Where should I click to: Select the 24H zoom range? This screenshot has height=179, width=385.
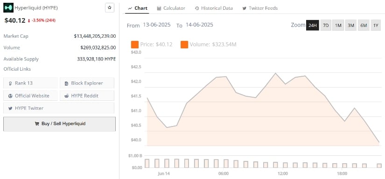313,25
